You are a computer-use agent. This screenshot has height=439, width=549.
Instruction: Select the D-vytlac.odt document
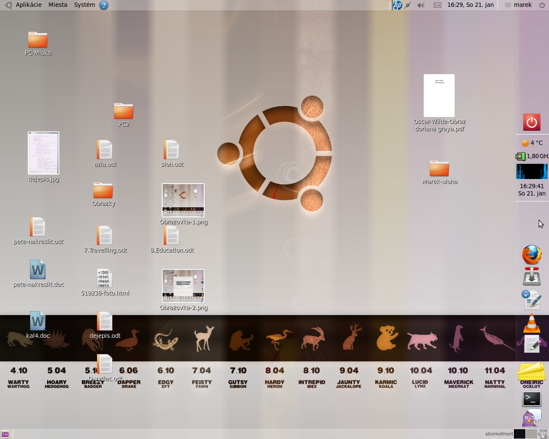tap(105, 368)
